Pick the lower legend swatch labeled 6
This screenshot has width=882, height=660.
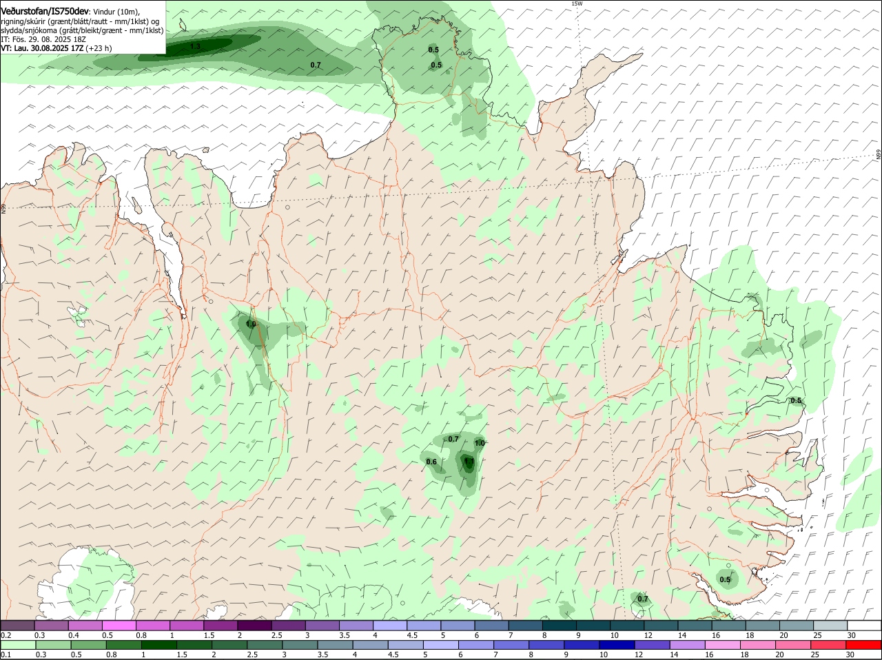coord(478,645)
